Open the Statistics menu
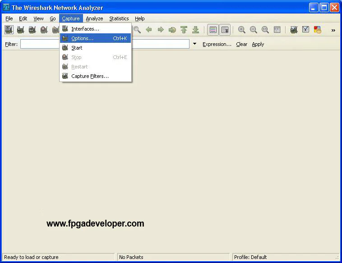 click(119, 18)
